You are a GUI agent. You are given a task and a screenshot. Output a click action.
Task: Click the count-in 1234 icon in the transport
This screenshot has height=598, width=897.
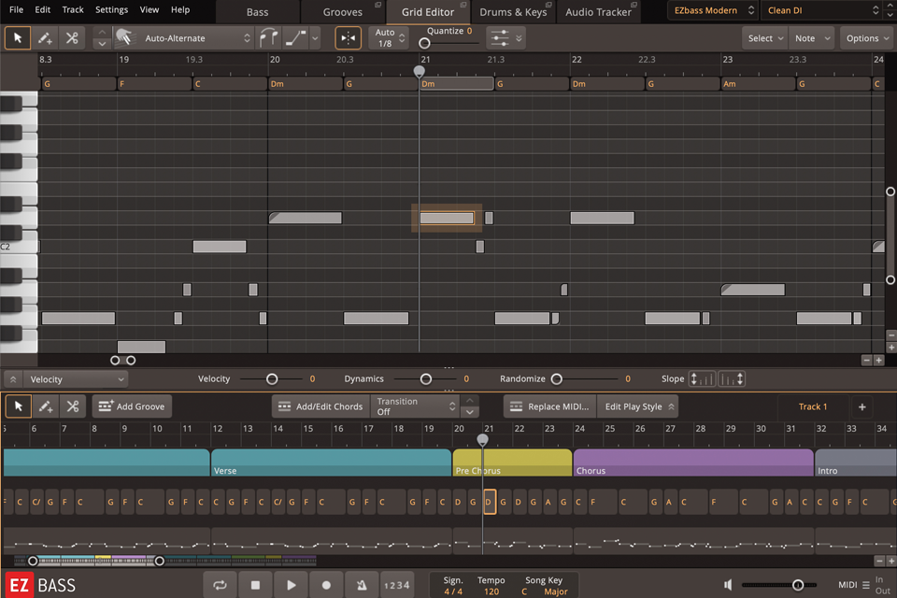pyautogui.click(x=396, y=585)
